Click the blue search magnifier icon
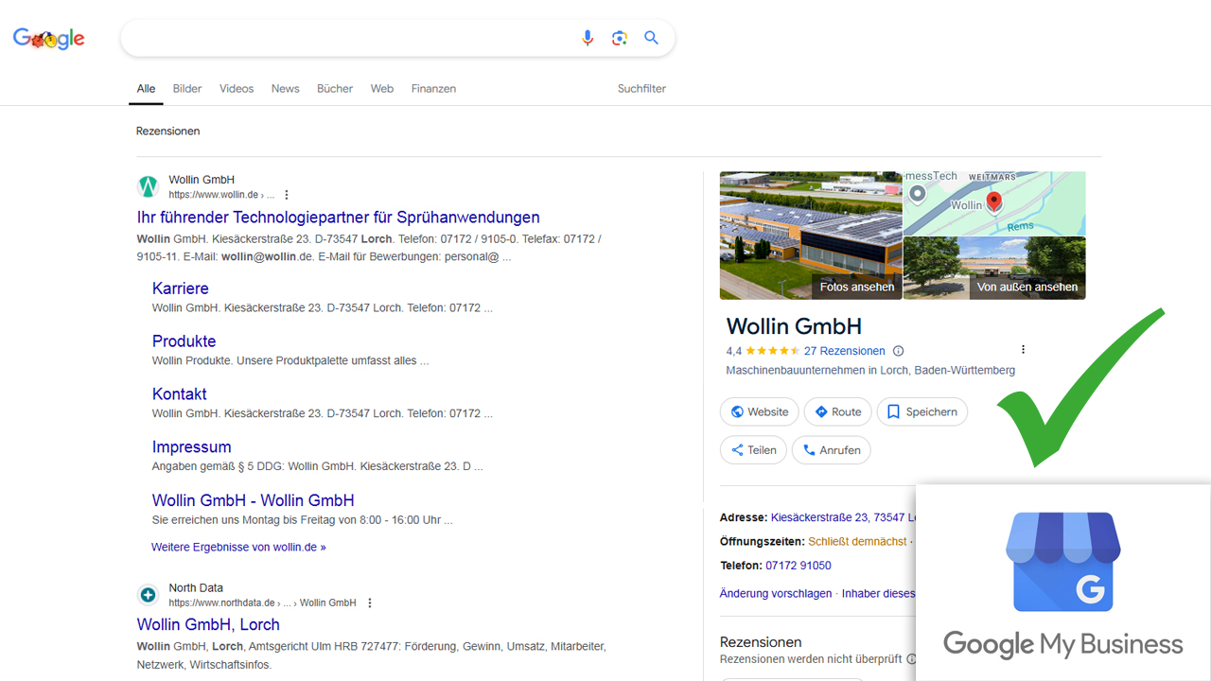This screenshot has width=1211, height=681. point(651,38)
